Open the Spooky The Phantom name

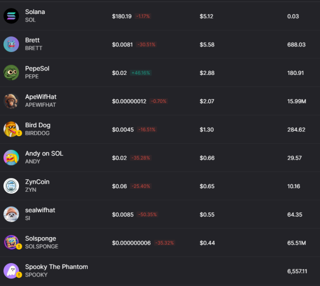pos(56,267)
